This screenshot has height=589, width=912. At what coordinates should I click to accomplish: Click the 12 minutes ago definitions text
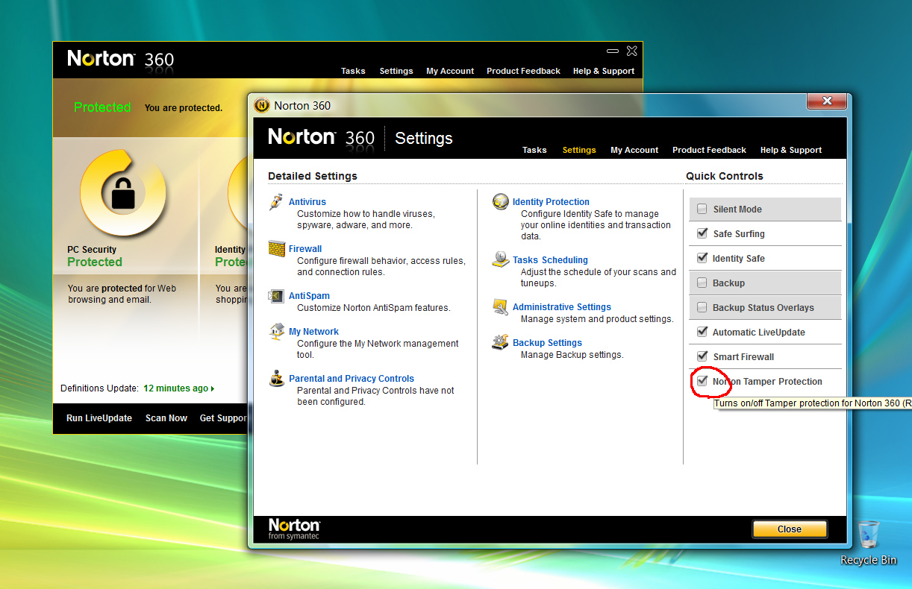(176, 388)
